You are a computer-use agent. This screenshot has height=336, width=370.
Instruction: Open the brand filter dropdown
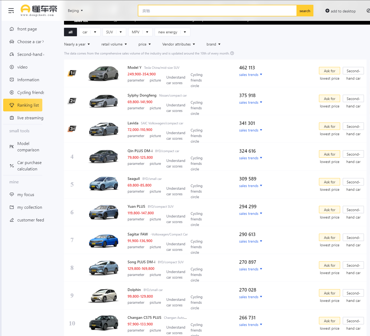click(214, 44)
